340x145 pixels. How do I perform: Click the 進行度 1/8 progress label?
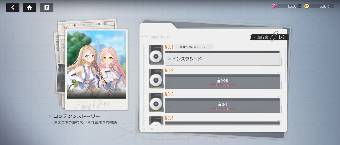[269, 37]
